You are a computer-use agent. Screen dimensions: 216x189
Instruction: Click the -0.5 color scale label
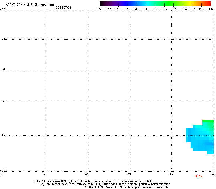tap(174, 9)
